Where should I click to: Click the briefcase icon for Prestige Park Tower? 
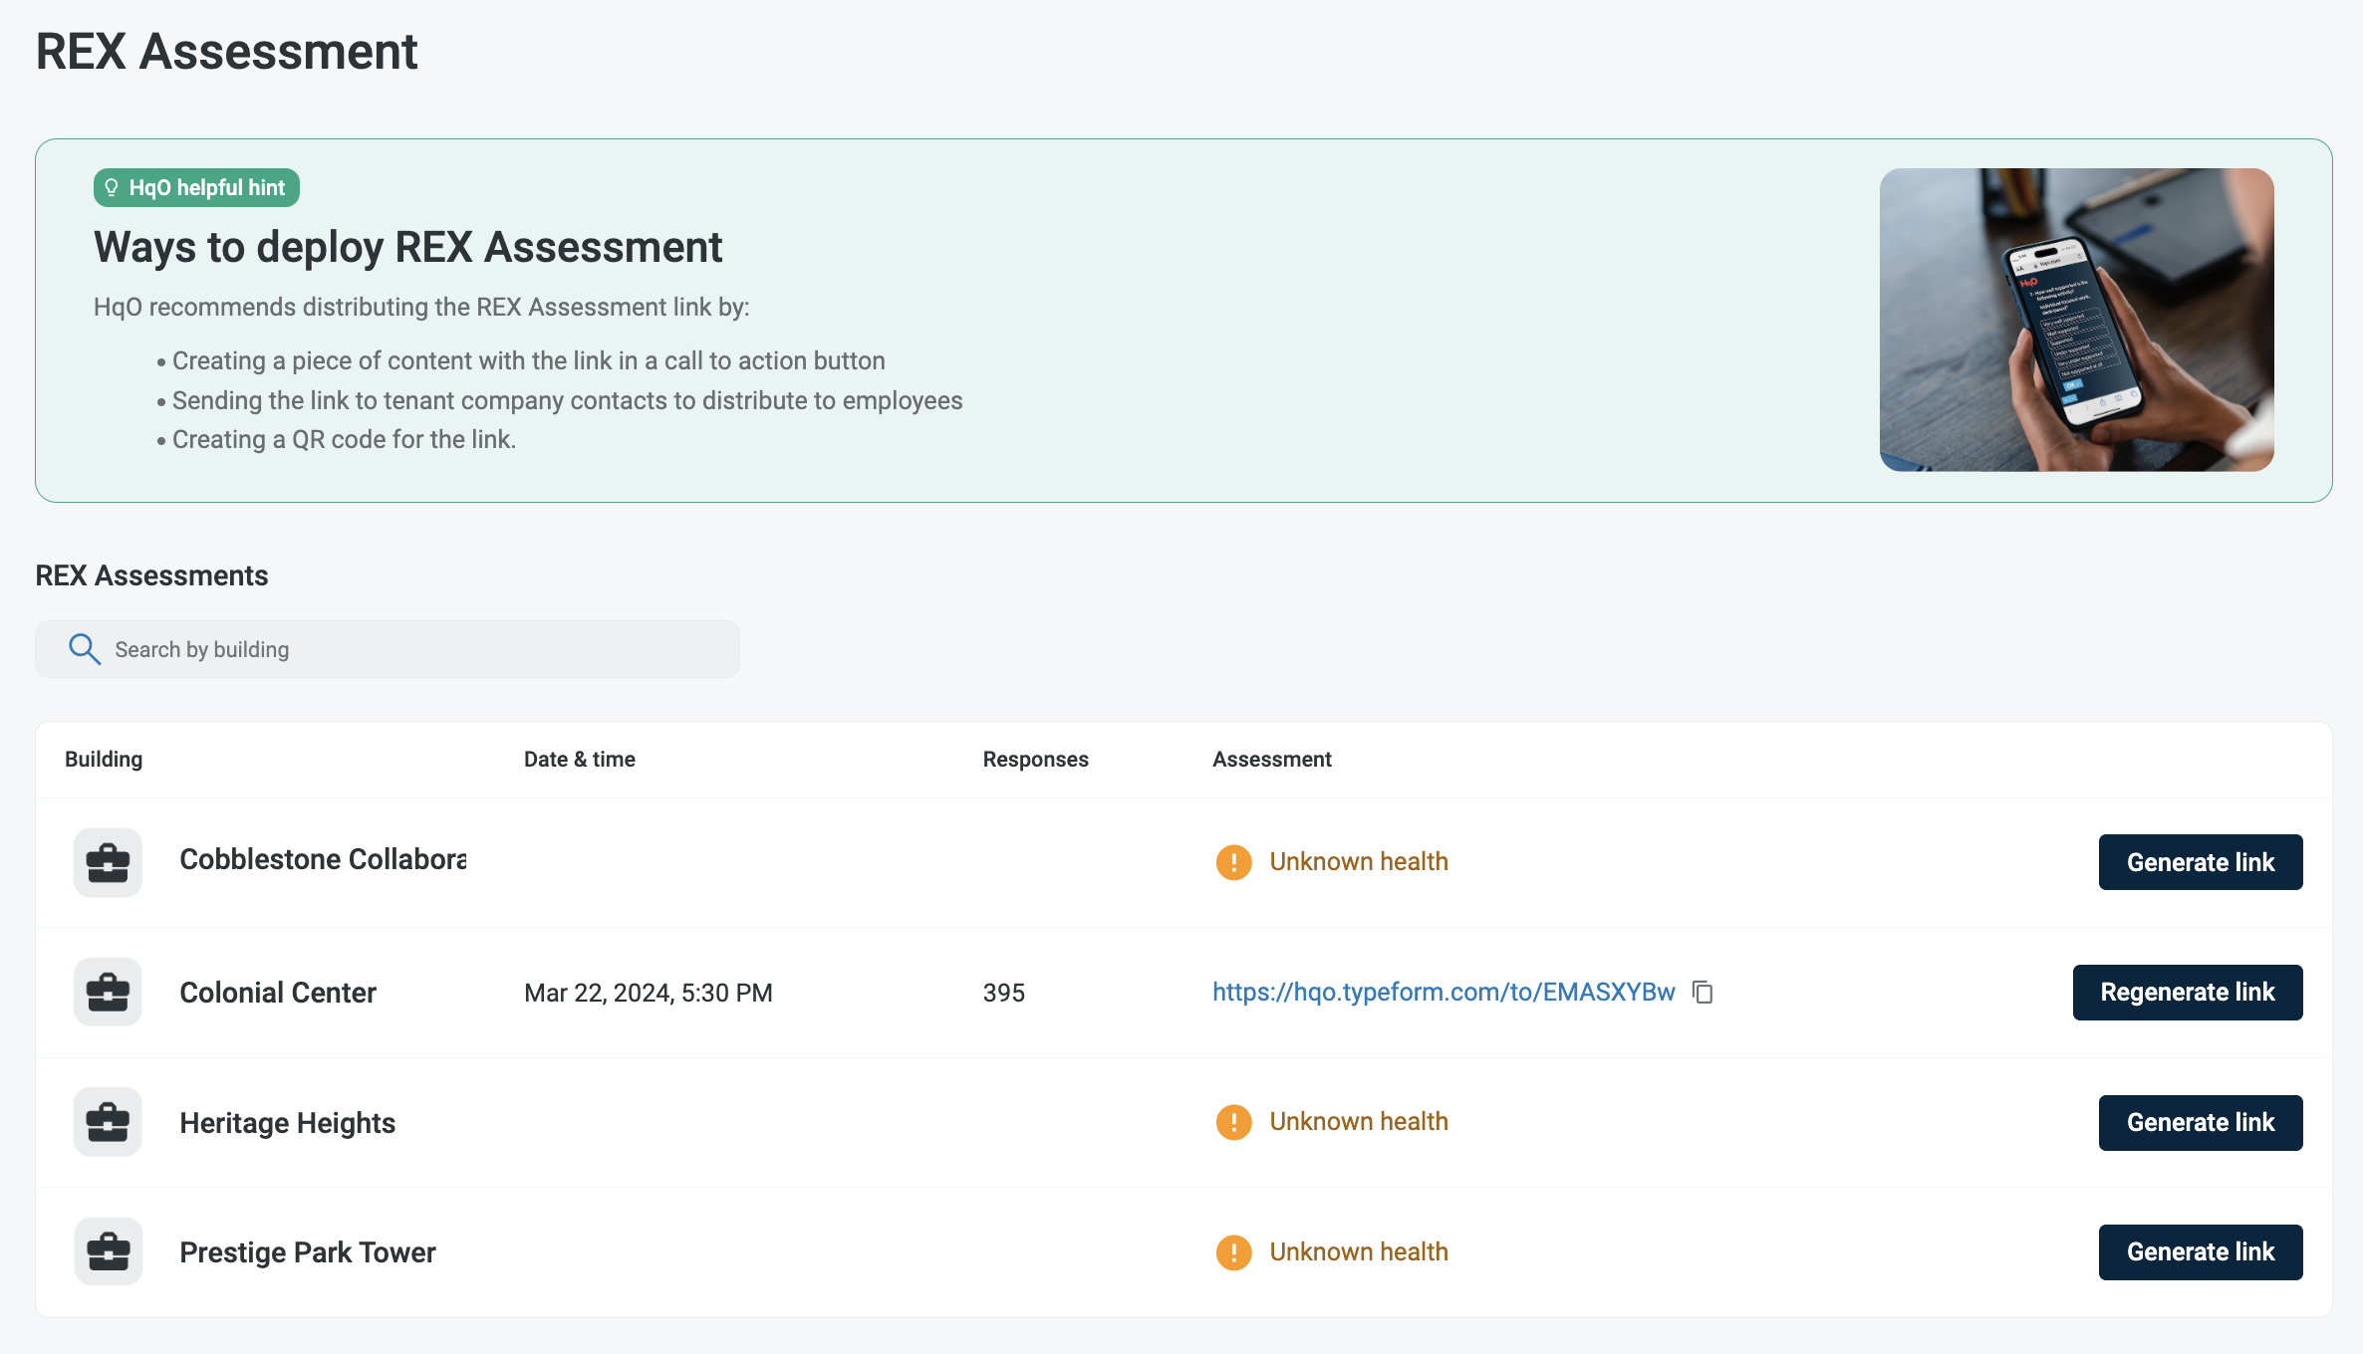pyautogui.click(x=108, y=1252)
